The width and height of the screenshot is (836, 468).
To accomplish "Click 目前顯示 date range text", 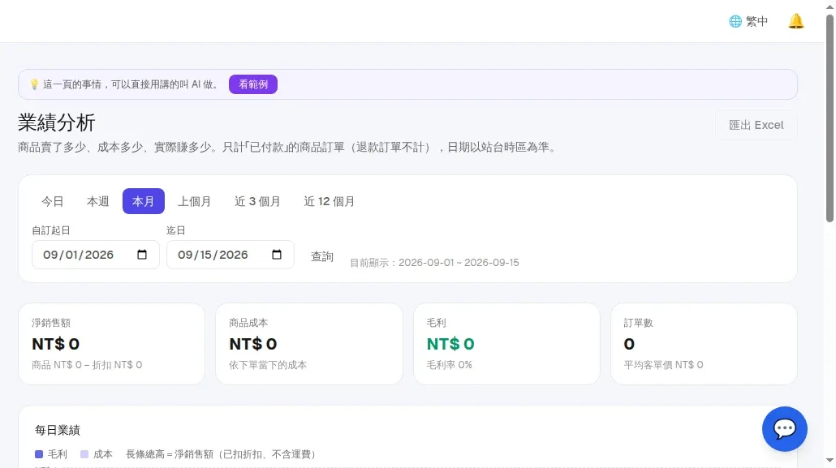I will [x=434, y=263].
